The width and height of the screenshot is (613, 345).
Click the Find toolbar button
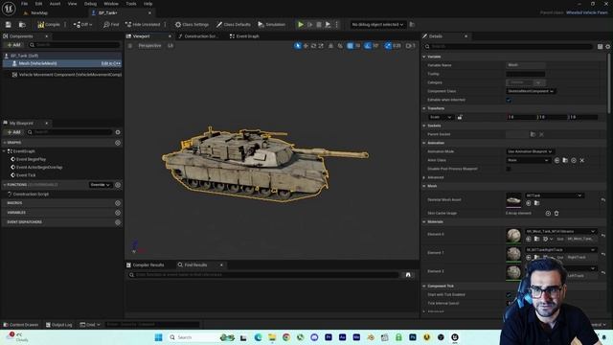(111, 25)
